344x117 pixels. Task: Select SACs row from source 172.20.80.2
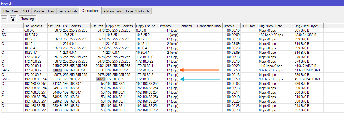click(x=162, y=70)
